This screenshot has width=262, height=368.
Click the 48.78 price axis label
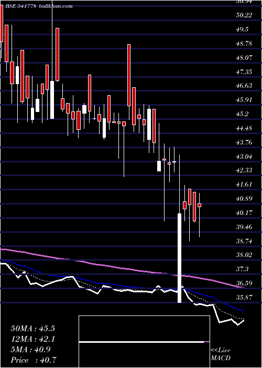tap(244, 44)
